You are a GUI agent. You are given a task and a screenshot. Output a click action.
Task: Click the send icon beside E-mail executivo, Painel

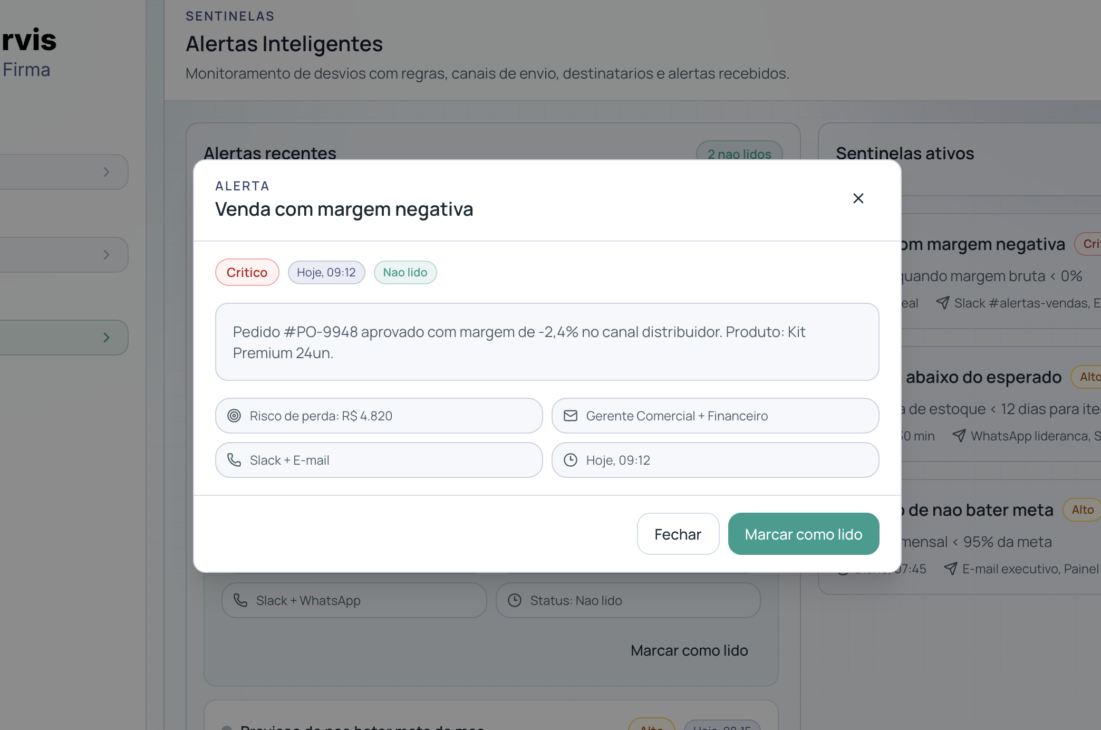pos(951,569)
